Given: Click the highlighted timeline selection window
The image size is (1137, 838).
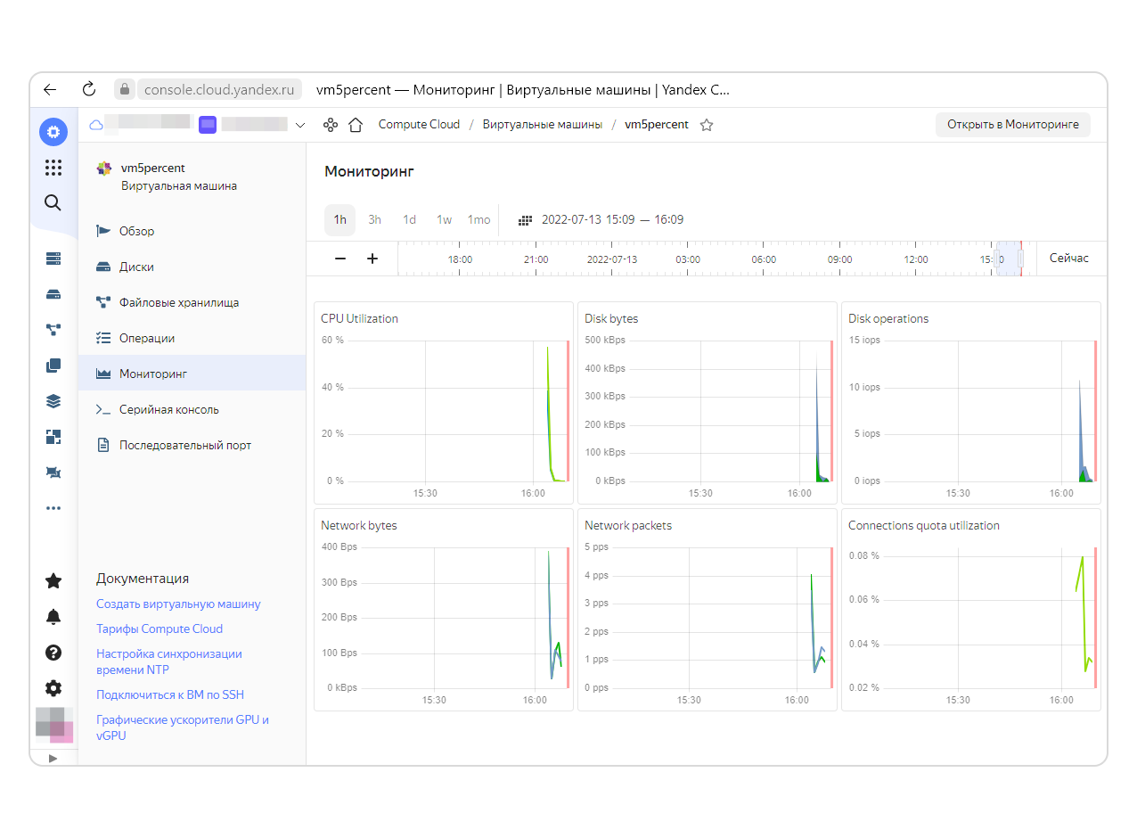Looking at the screenshot, I should pos(1009,259).
